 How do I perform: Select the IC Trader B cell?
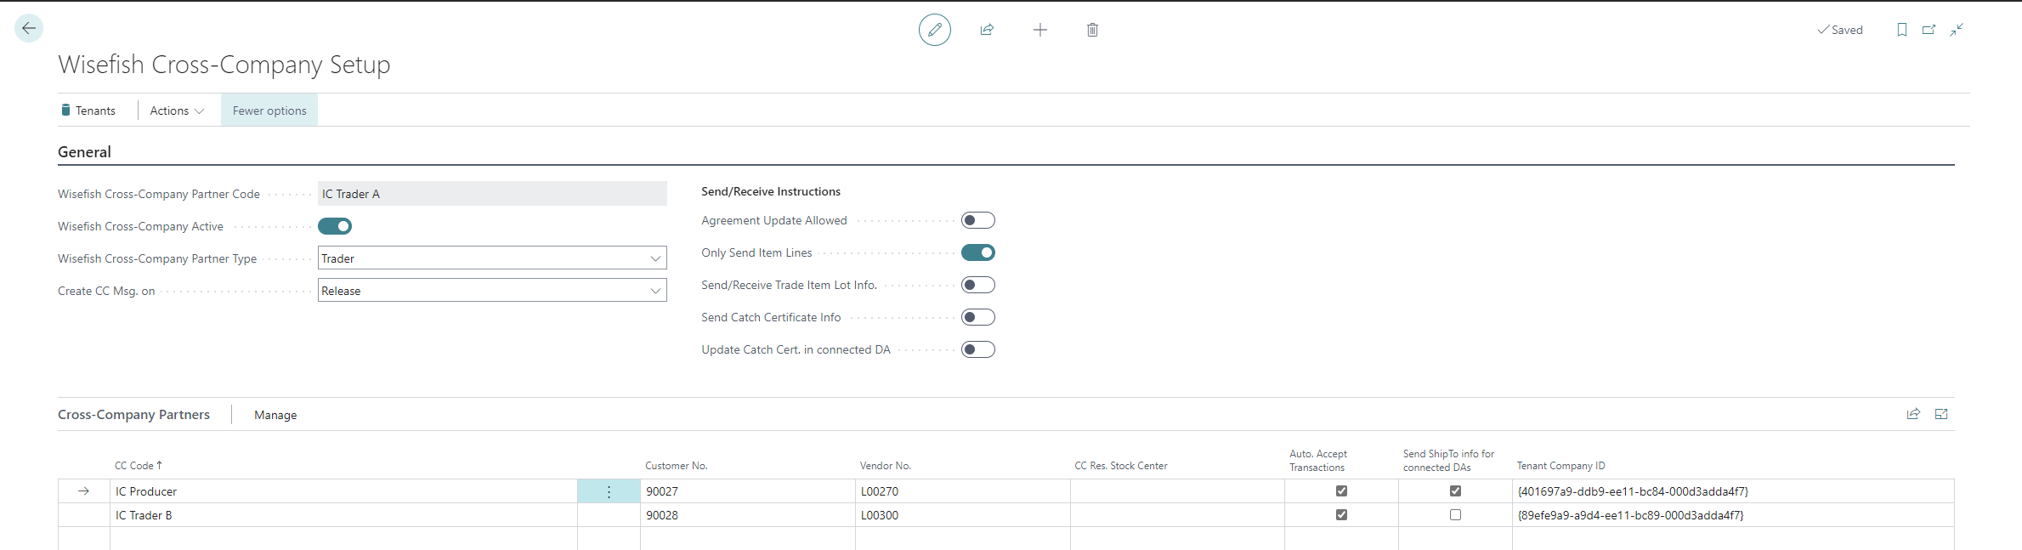point(343,515)
